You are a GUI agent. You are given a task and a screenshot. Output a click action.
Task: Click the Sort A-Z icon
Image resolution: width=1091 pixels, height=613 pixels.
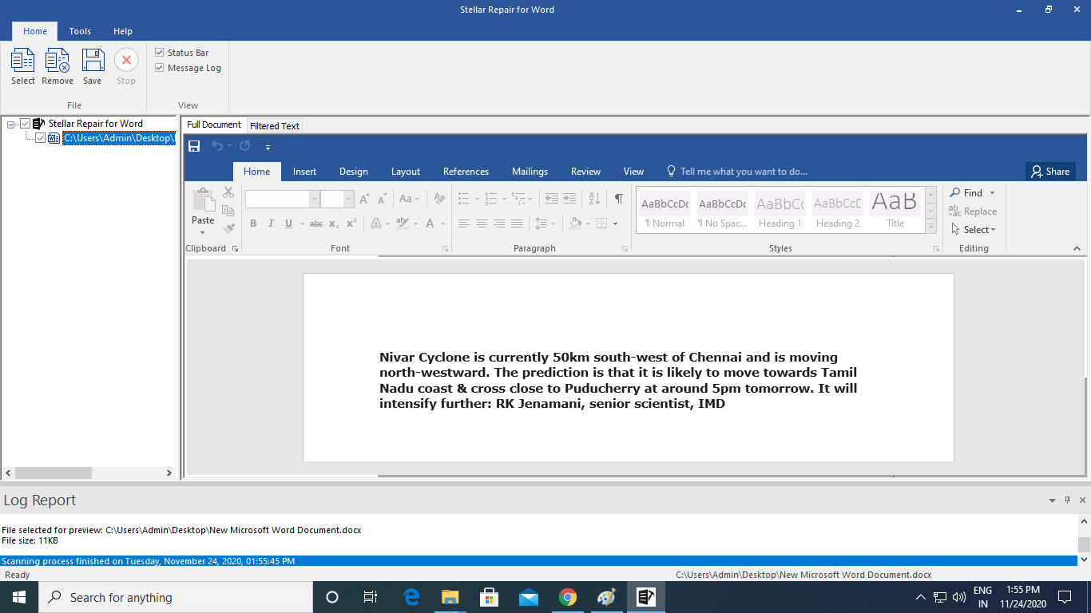[x=594, y=199]
